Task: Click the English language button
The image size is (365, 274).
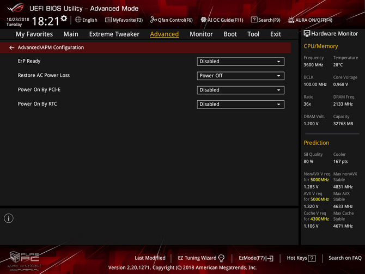Action: [x=86, y=20]
